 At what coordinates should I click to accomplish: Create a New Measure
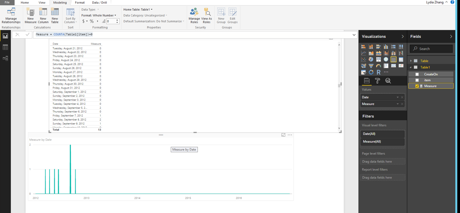(30, 16)
